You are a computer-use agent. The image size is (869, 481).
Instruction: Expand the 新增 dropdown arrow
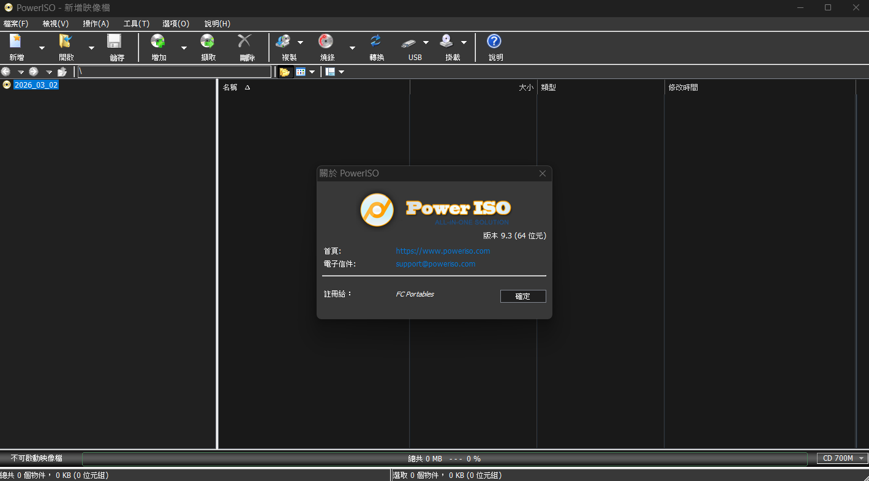42,48
